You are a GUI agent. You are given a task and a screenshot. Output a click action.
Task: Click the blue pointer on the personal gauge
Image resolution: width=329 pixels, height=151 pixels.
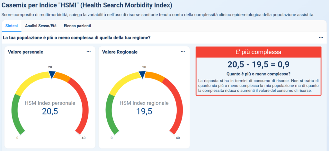51,74
